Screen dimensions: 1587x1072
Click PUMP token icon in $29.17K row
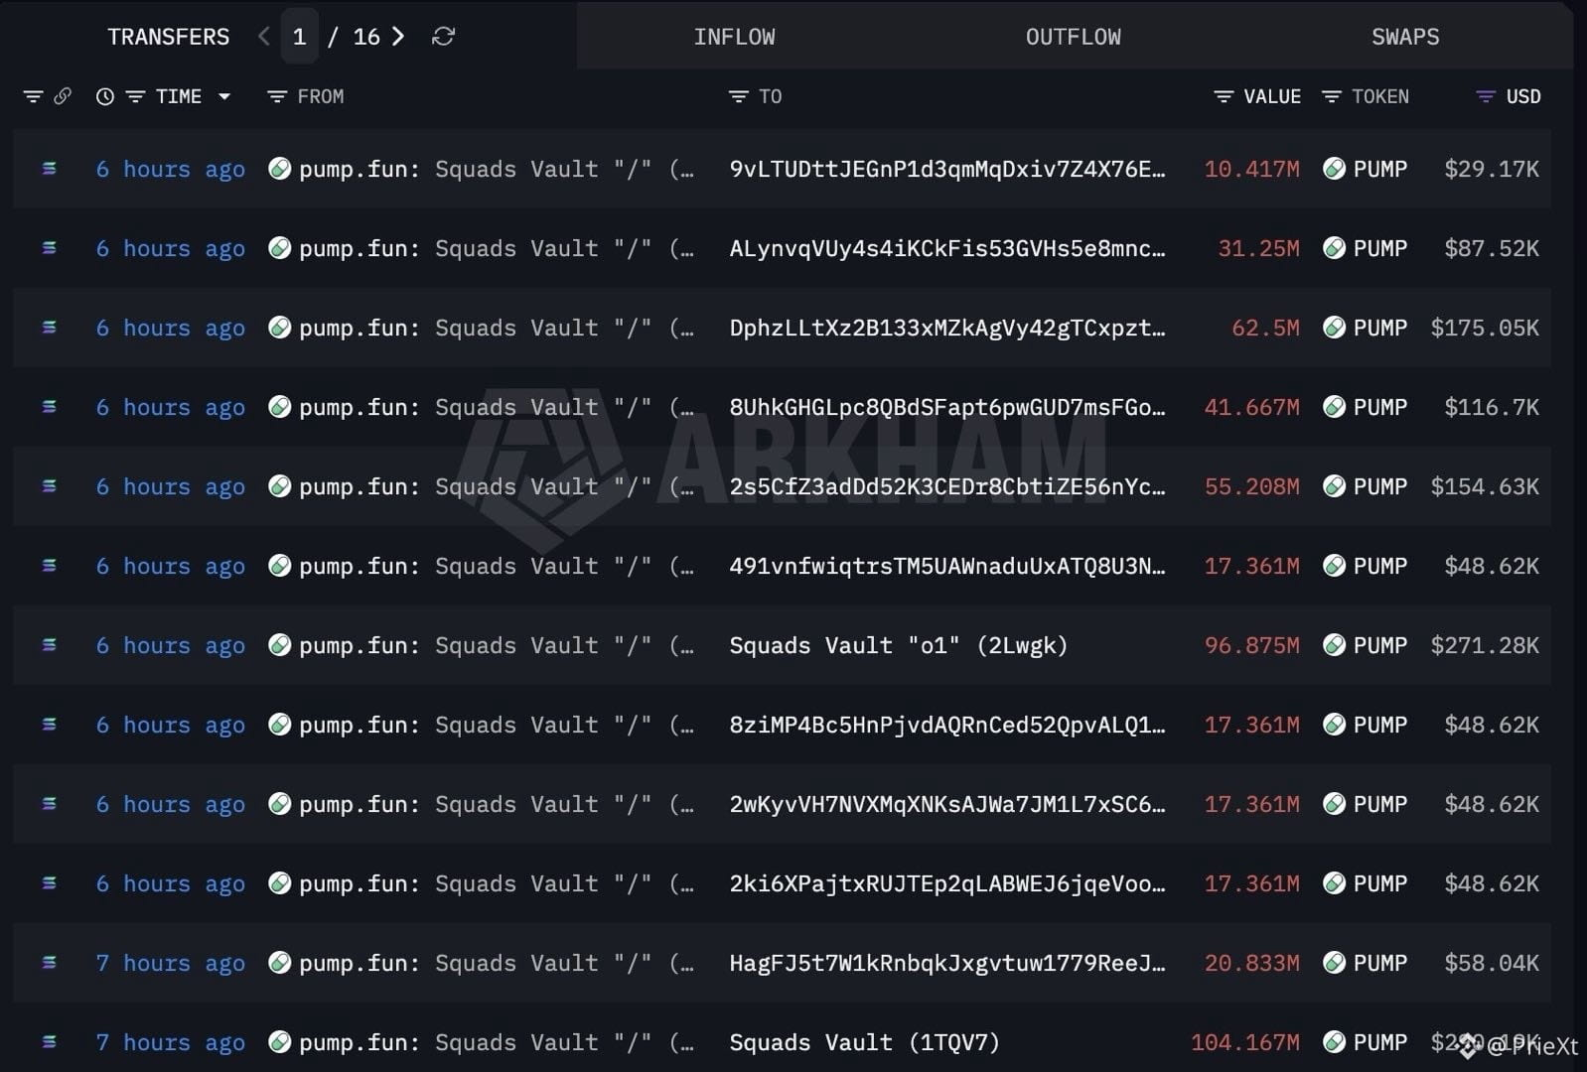1335,169
